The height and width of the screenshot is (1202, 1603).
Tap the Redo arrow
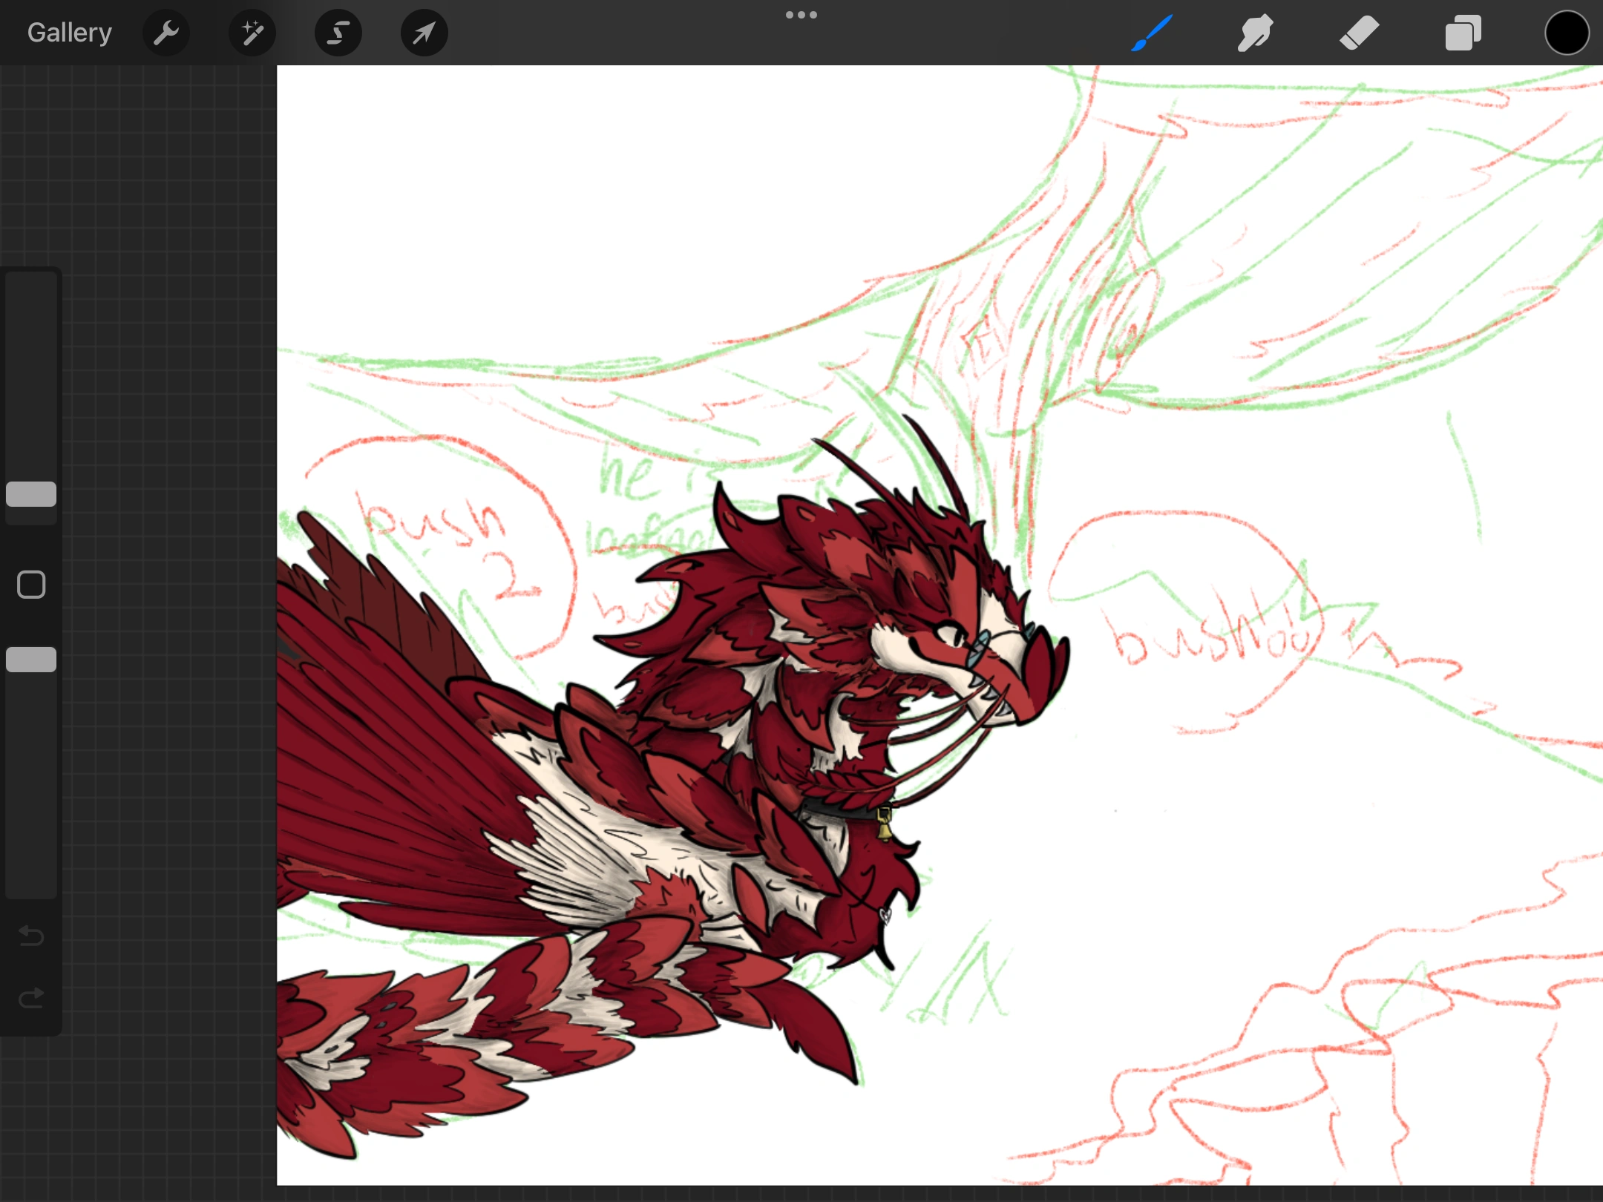(31, 996)
